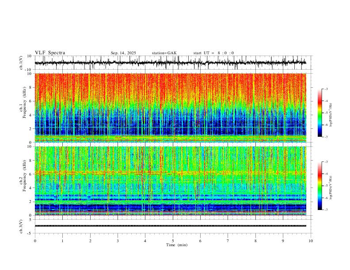Click the "ch.1(V)" axis label
Viewport: 350px width, 270px height.
point(21,63)
